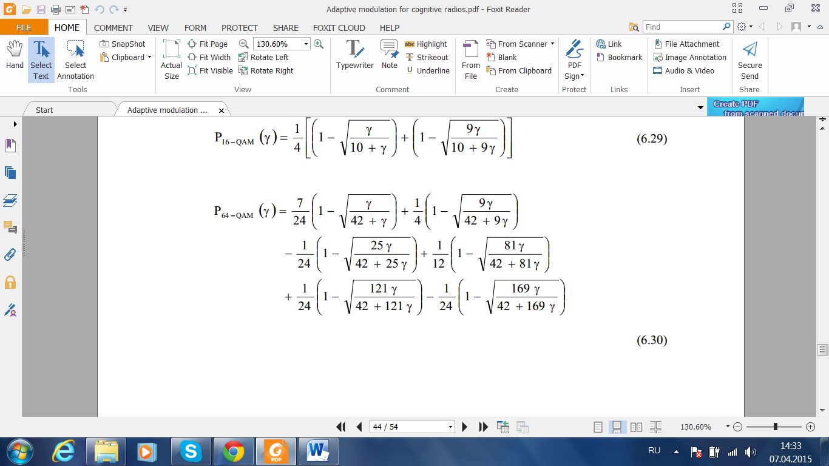Go to the previous page
The image size is (829, 466).
pos(359,427)
